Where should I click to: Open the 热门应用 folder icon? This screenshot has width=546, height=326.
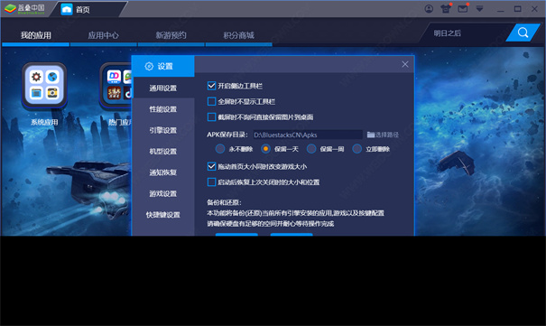point(116,85)
